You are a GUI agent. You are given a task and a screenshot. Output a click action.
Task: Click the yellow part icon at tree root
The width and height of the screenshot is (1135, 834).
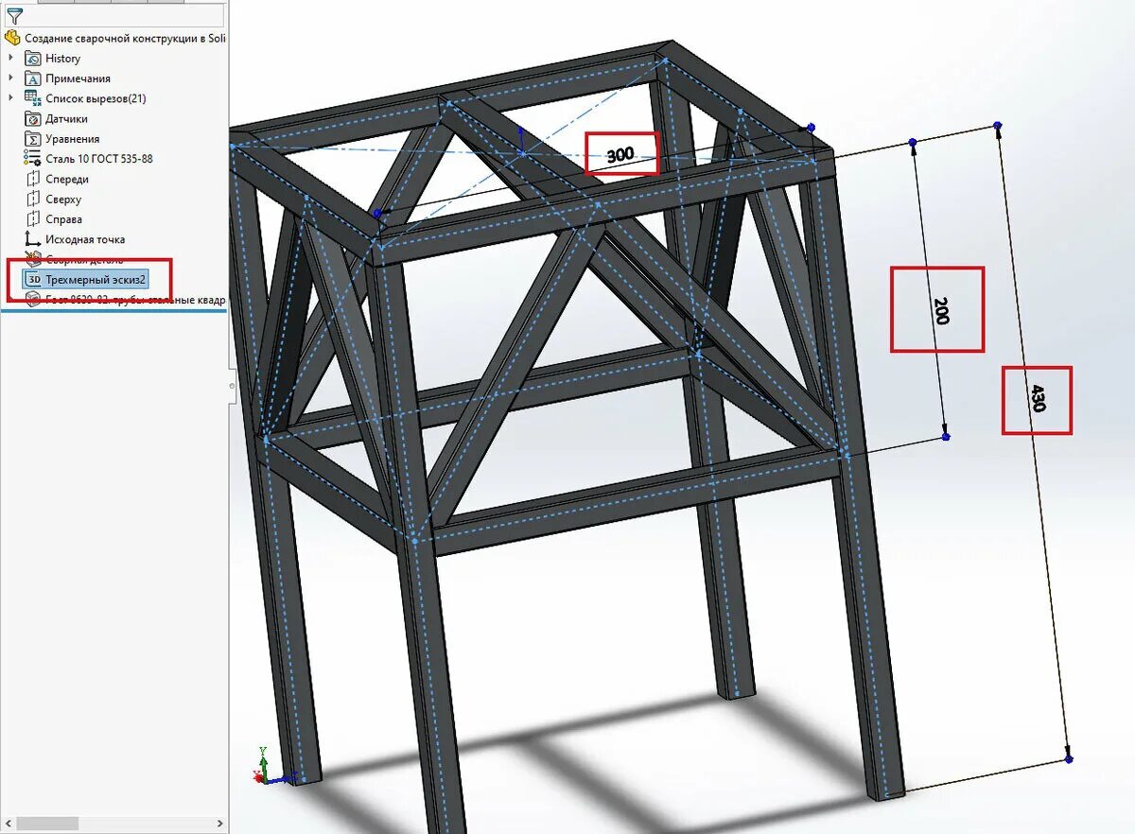point(12,38)
